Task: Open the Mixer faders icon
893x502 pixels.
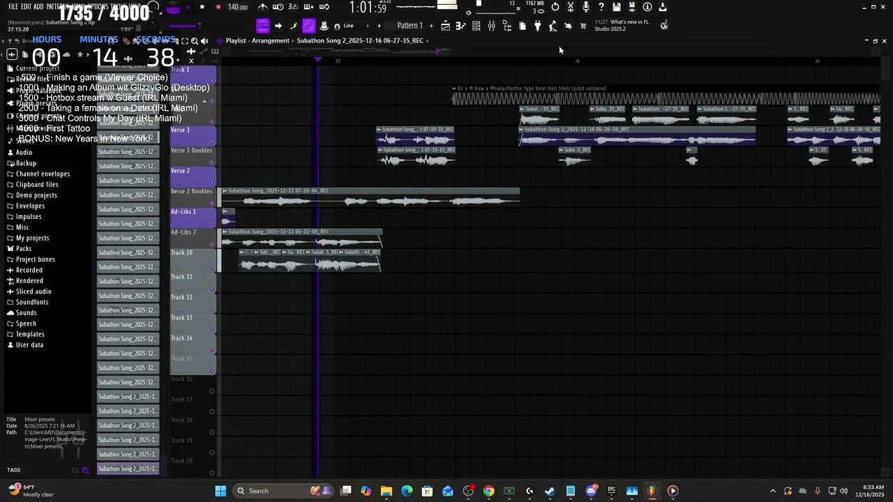Action: (x=492, y=26)
